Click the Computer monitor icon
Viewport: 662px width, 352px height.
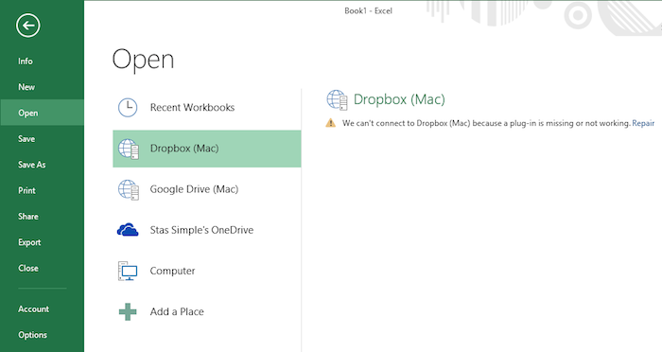point(128,271)
